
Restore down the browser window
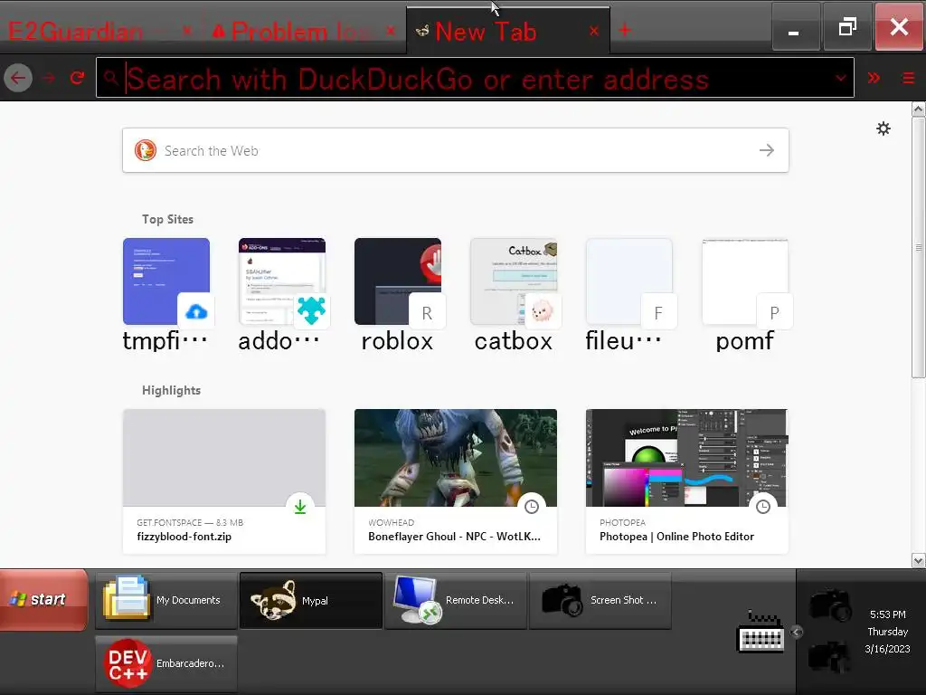tap(847, 28)
